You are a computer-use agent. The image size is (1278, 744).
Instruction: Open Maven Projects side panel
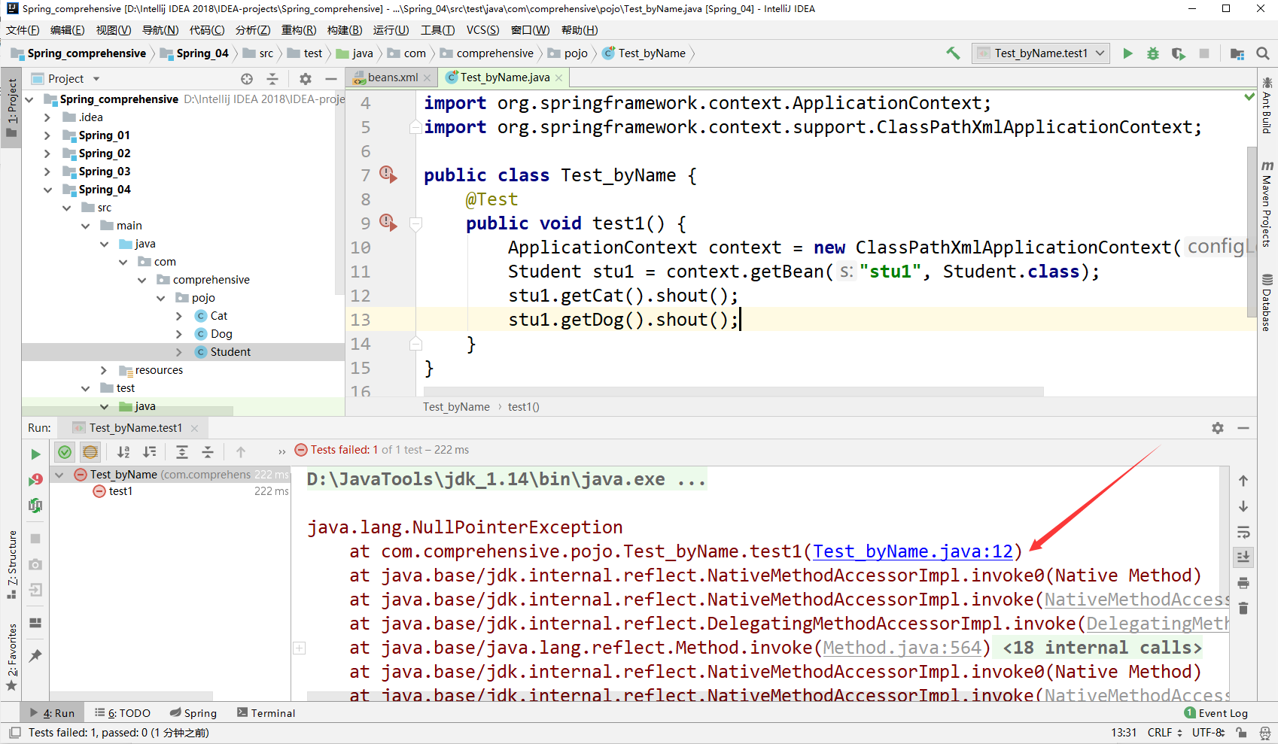[1267, 204]
